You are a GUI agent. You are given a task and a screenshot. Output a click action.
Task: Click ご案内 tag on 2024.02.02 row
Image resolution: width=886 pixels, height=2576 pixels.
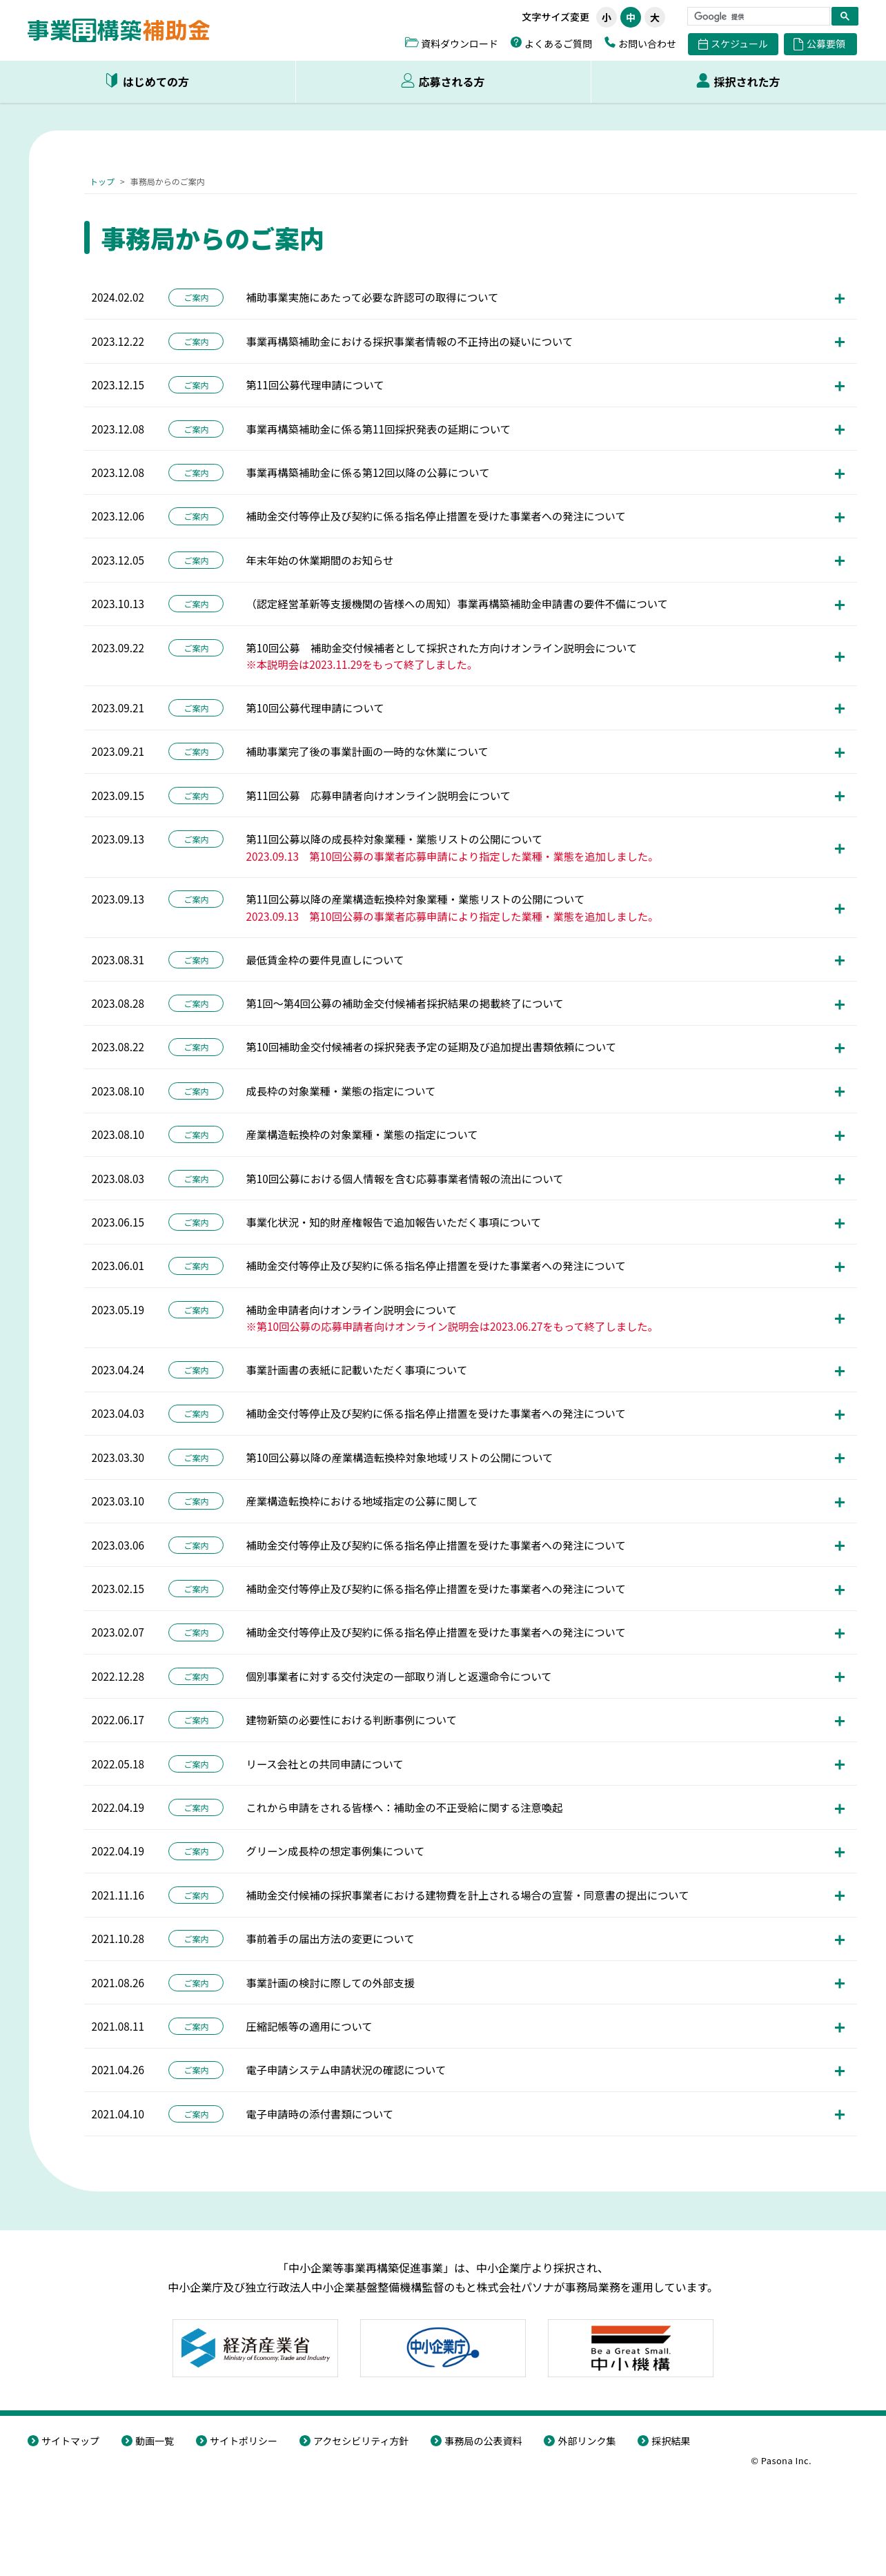tap(196, 298)
